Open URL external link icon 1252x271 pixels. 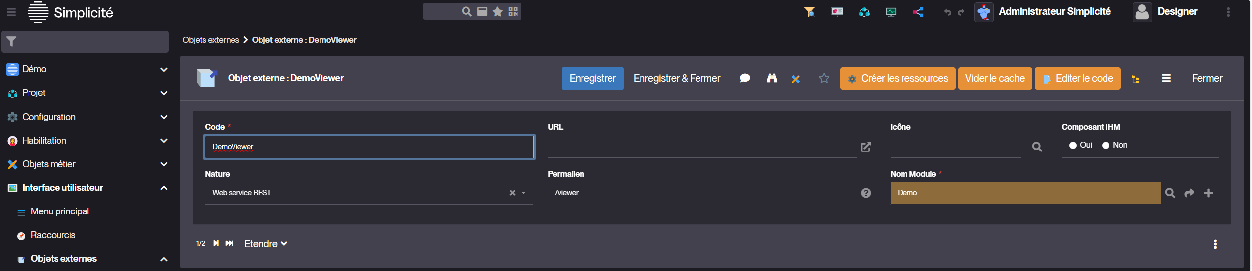(866, 147)
